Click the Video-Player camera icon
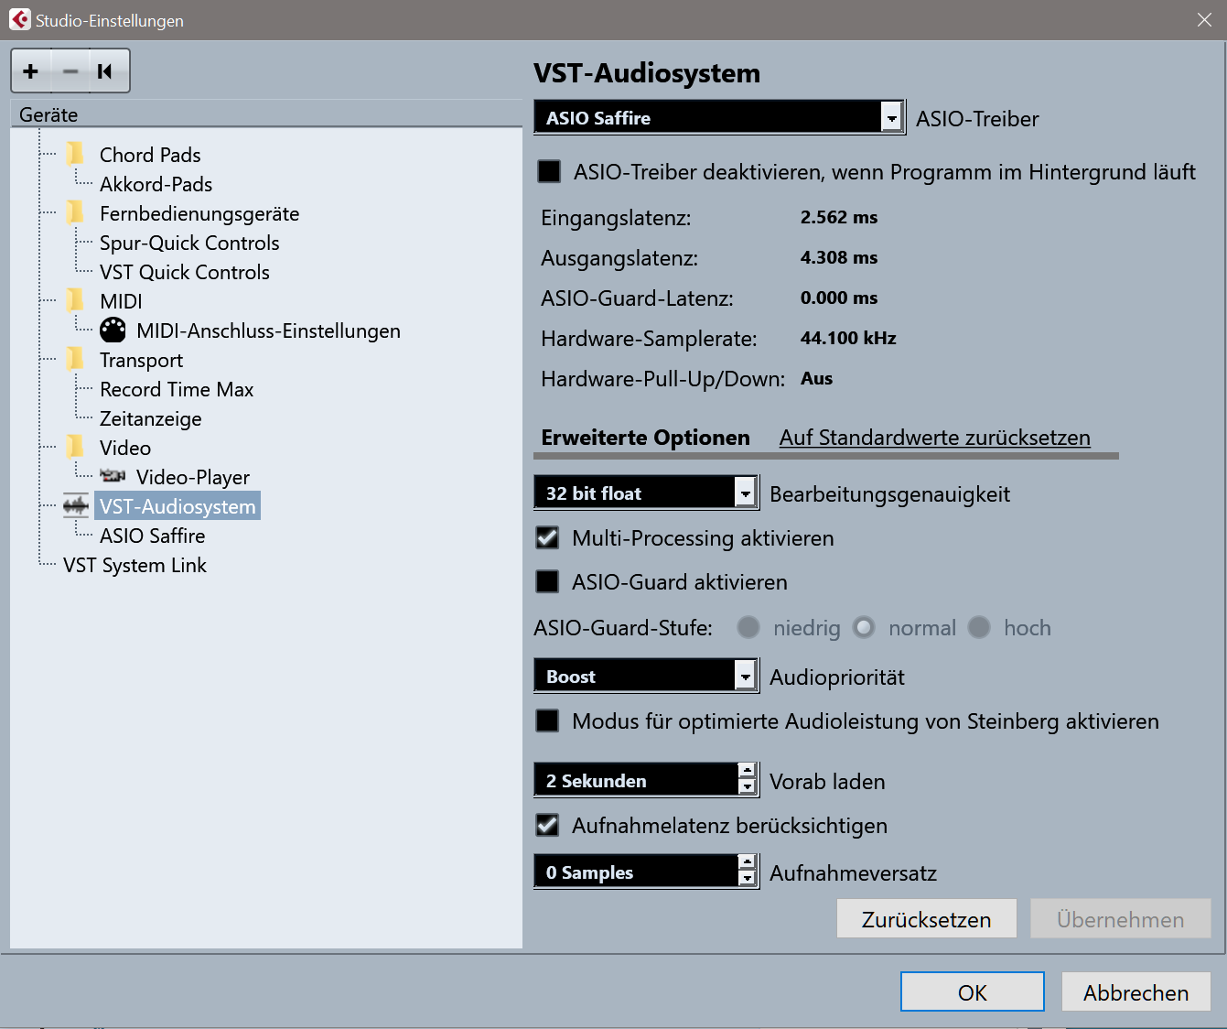This screenshot has width=1227, height=1029. tap(113, 476)
